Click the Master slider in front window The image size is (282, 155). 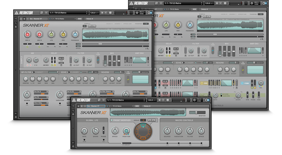(x=197, y=112)
